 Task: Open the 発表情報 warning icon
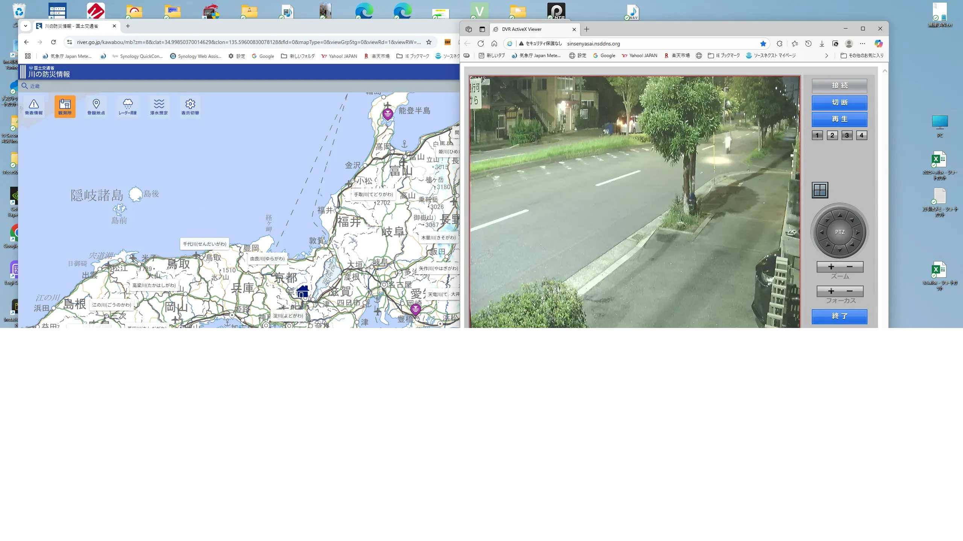click(x=34, y=107)
